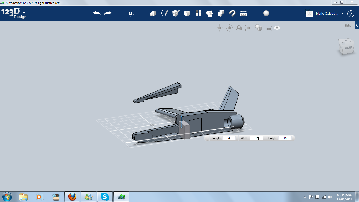Screen dimensions: 359x202
Task: Toggle the mm units button
Action: 268,28
